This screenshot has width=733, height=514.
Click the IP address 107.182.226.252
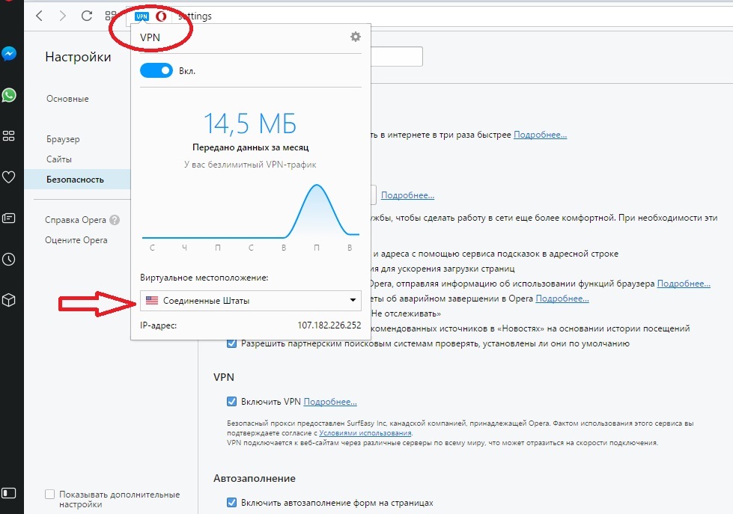(329, 325)
